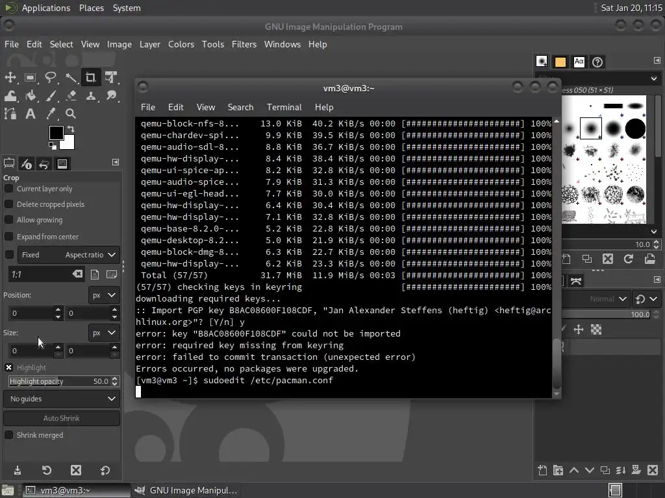Screen dimensions: 665x498
Task: Save tool preset icon at bottom of tool options
Action: [18, 470]
